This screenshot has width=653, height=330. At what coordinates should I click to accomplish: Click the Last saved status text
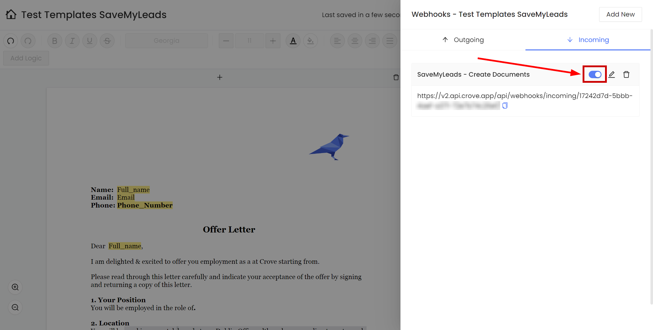361,15
